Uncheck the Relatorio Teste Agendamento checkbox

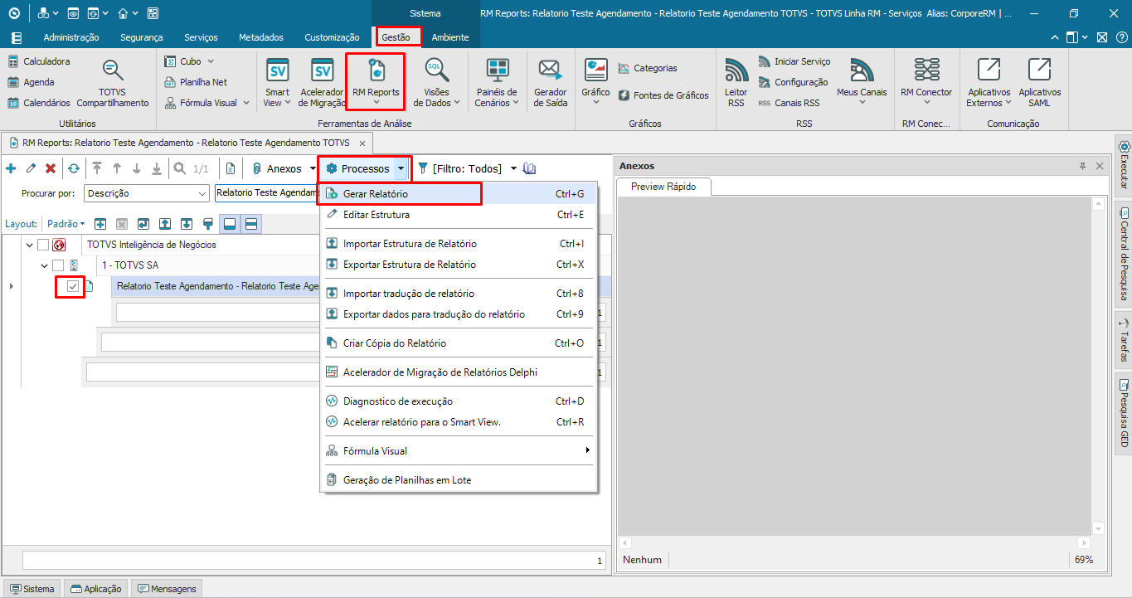73,286
